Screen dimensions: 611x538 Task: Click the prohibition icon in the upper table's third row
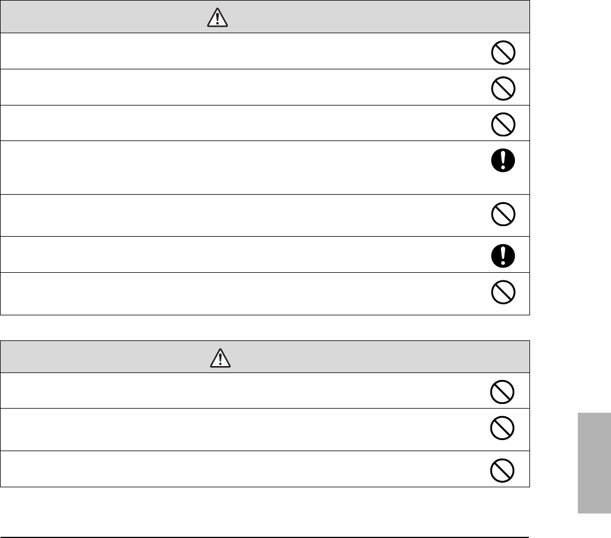[502, 124]
